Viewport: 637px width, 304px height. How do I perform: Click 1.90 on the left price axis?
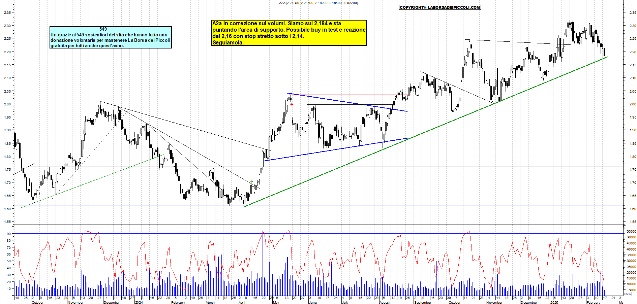(7, 130)
